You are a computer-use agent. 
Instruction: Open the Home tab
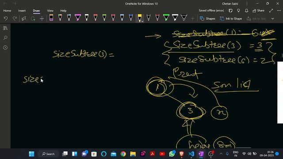(x=7, y=11)
